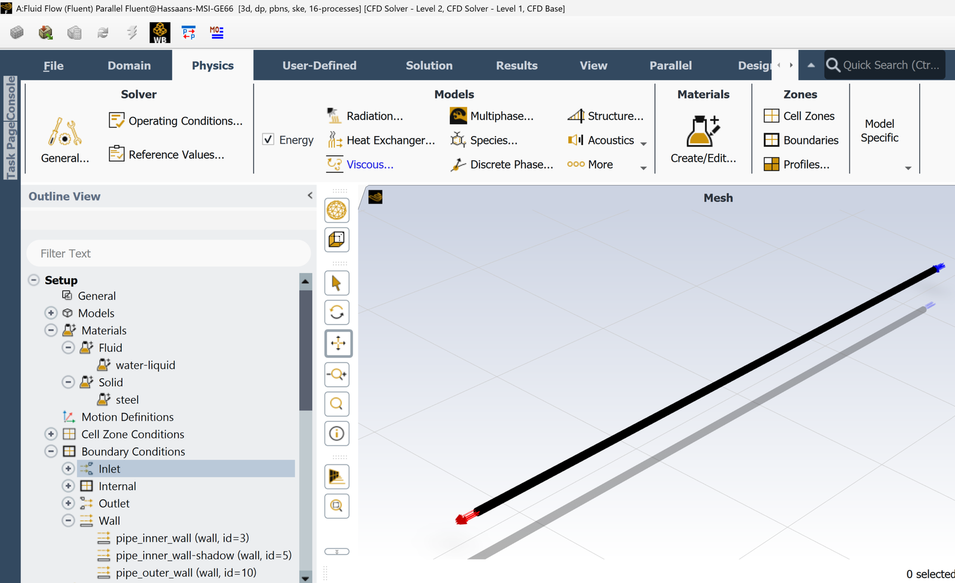The image size is (955, 583).
Task: Click the Operating Conditions button
Action: 176,121
